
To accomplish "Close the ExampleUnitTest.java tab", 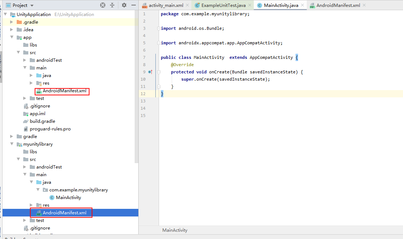I will [x=250, y=5].
